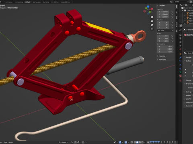The height and width of the screenshot is (144, 193).
Task: Open the Output properties tab icon
Action: (181, 38)
